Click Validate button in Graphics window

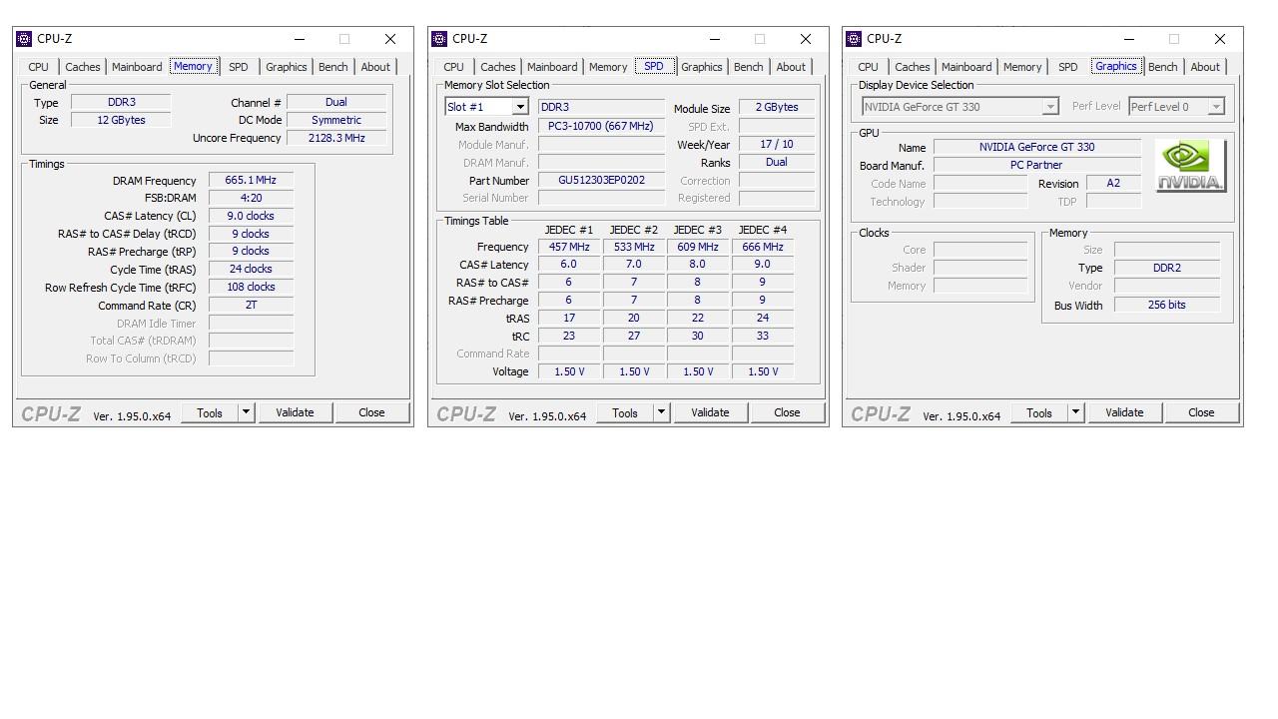(x=1124, y=412)
